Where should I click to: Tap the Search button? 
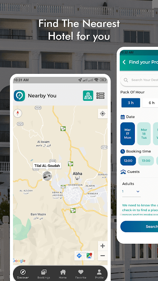point(139,227)
